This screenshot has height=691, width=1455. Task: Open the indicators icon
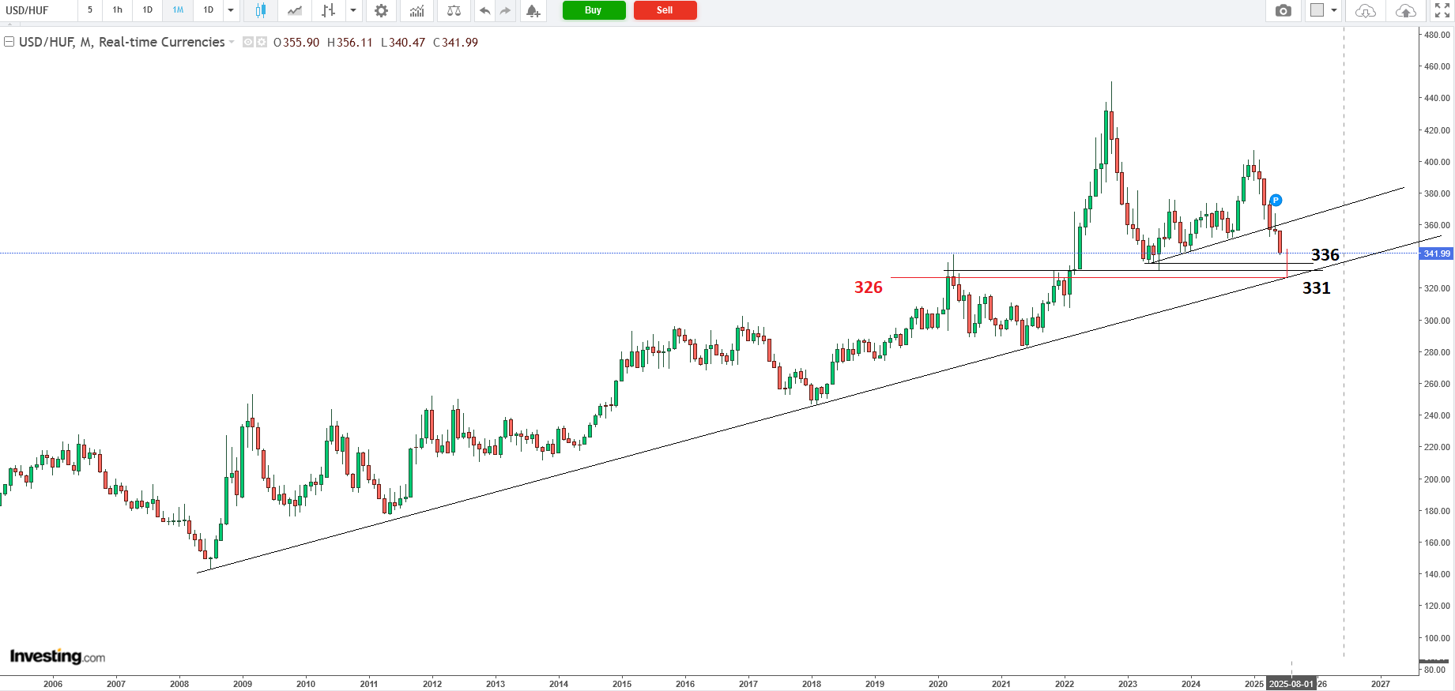[x=417, y=10]
